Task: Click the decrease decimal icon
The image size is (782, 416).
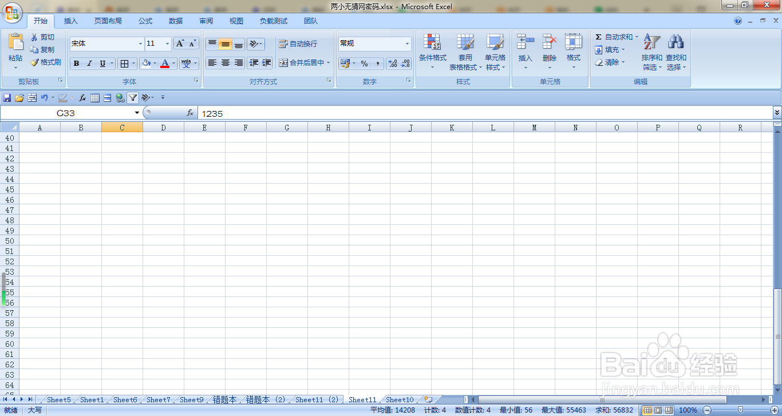Action: (405, 64)
